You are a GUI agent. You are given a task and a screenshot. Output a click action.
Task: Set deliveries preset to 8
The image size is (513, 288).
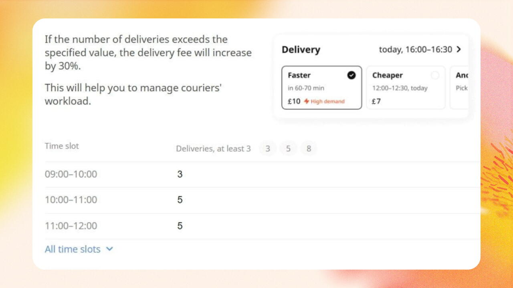click(309, 149)
